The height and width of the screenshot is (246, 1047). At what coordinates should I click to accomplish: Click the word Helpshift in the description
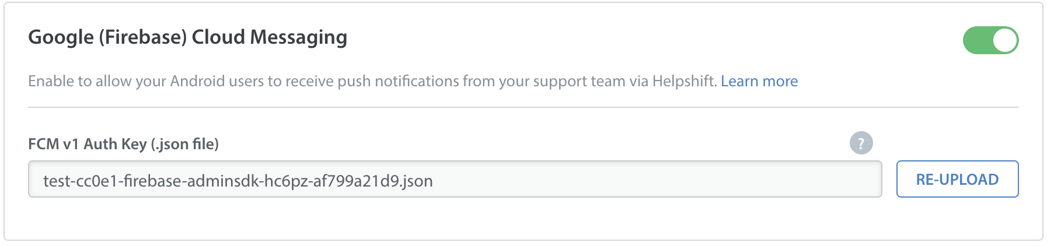click(x=683, y=81)
